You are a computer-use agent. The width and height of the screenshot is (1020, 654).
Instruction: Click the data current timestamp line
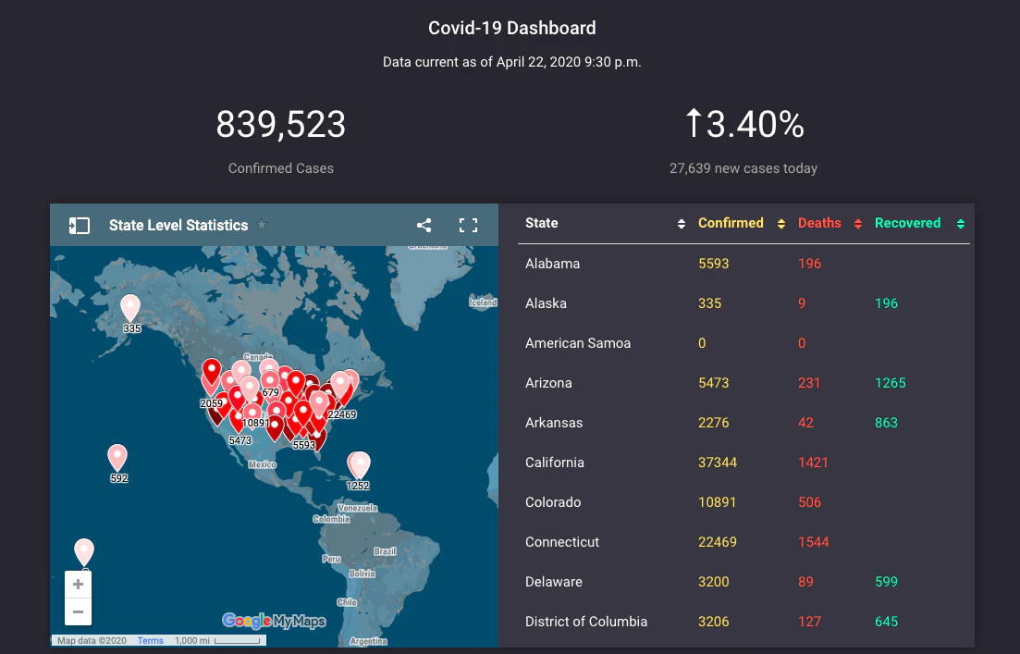512,62
